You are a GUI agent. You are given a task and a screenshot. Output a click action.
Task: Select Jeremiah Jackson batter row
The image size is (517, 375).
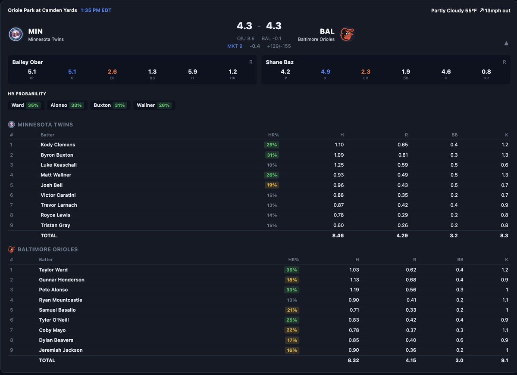click(259, 350)
